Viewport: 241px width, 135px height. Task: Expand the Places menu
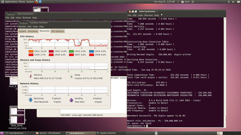(x=22, y=2)
